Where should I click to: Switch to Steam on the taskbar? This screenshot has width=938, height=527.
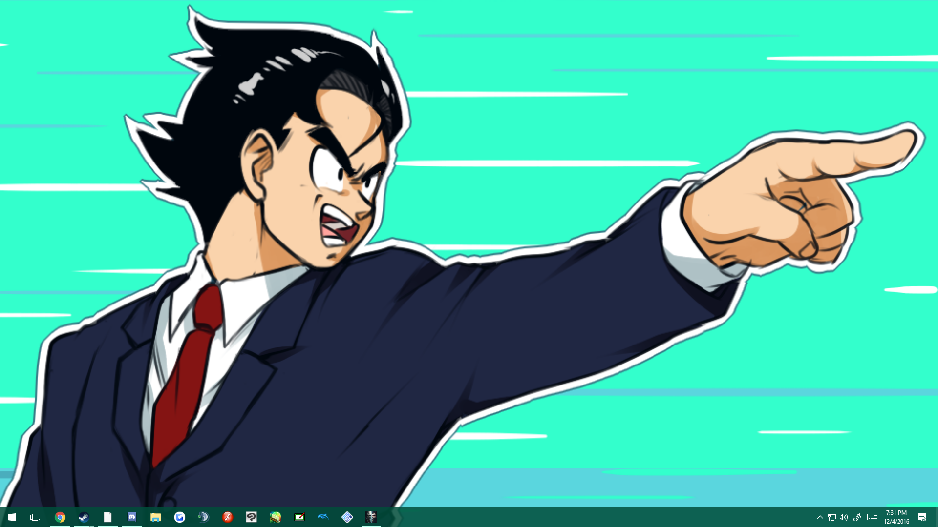[84, 517]
